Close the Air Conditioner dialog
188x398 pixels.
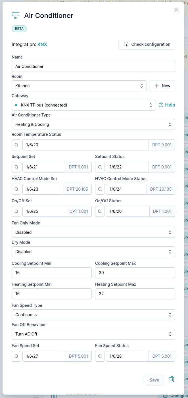(x=176, y=10)
